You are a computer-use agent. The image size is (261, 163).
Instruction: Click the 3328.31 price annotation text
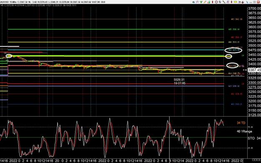pos(179,80)
